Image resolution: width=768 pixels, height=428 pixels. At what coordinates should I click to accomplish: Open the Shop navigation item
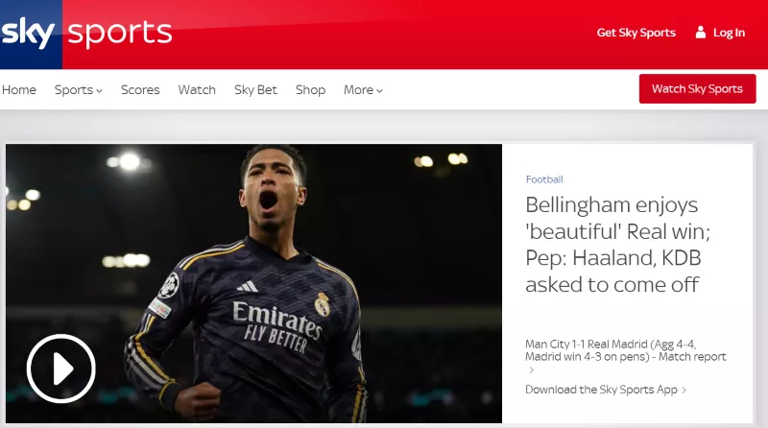(310, 90)
